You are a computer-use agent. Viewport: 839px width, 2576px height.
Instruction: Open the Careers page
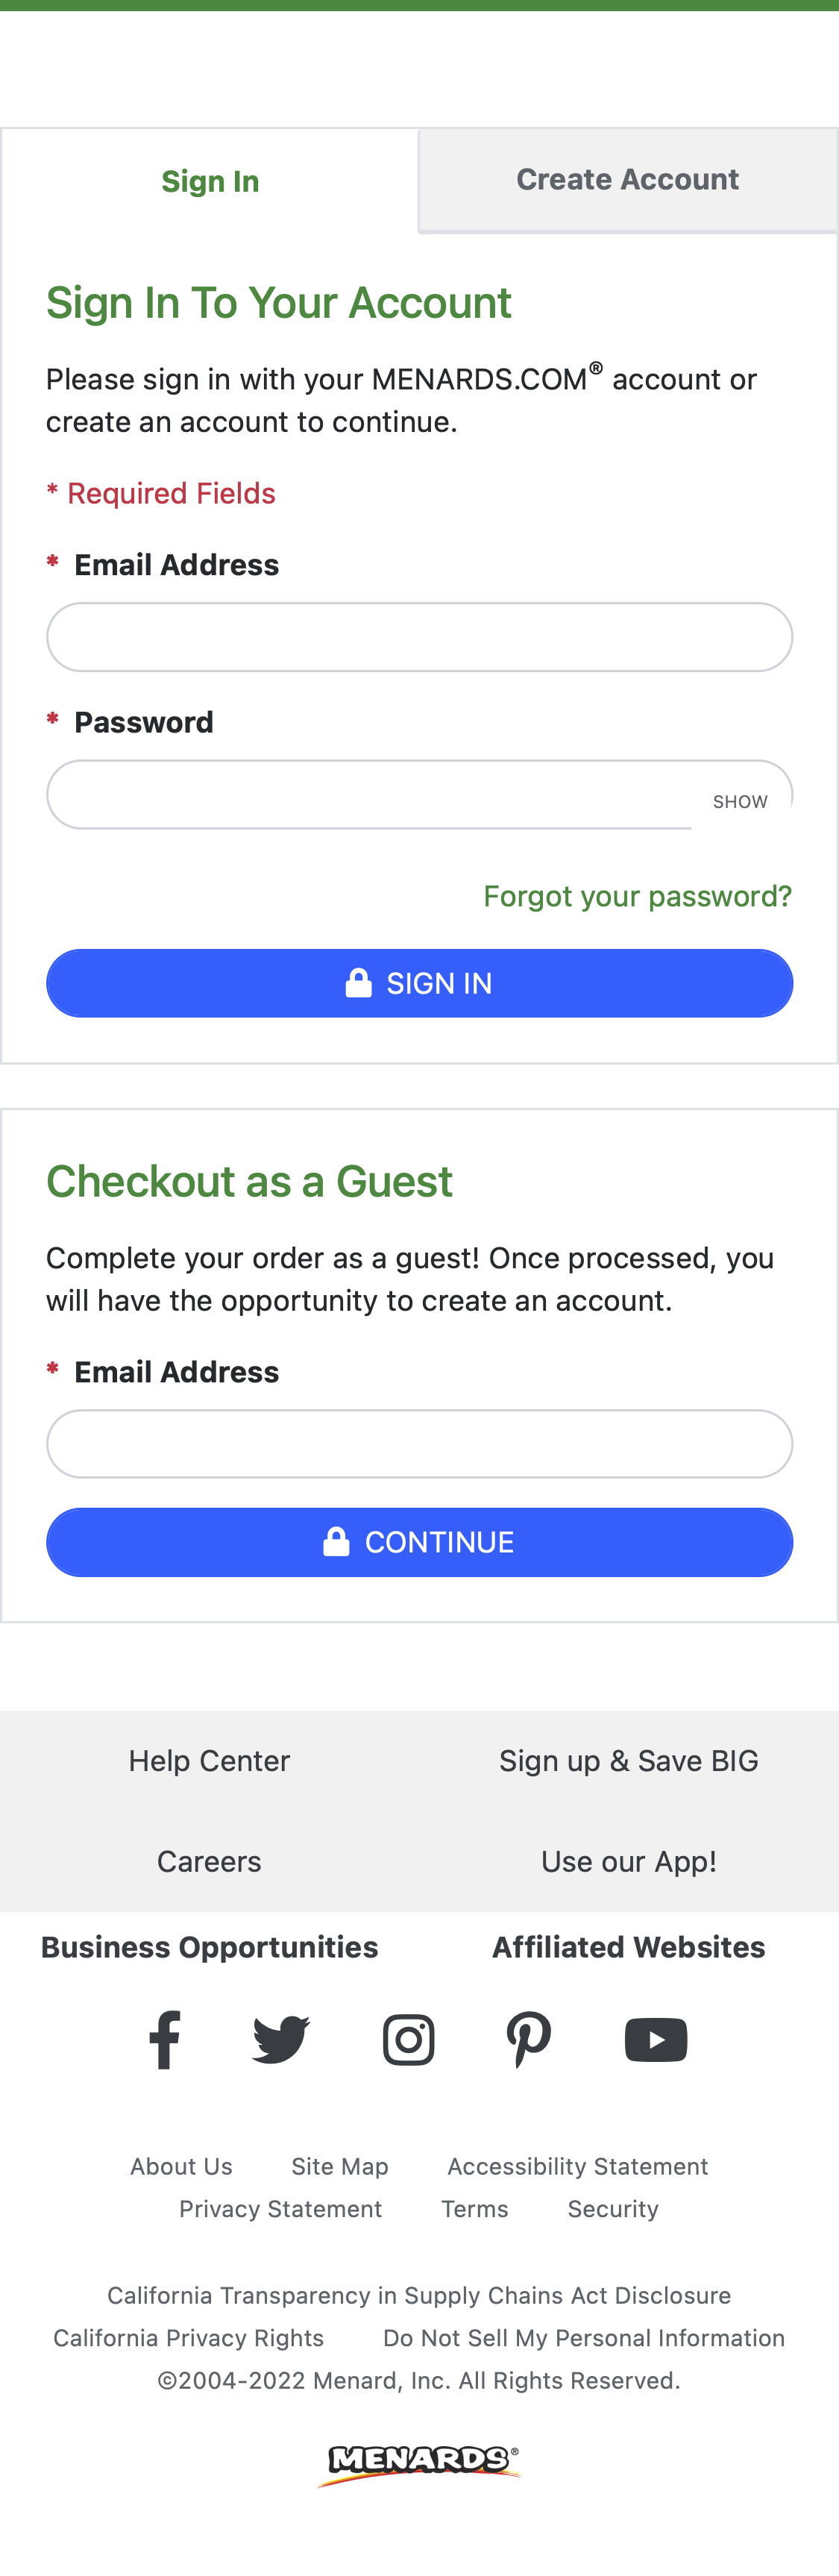pyautogui.click(x=208, y=1861)
